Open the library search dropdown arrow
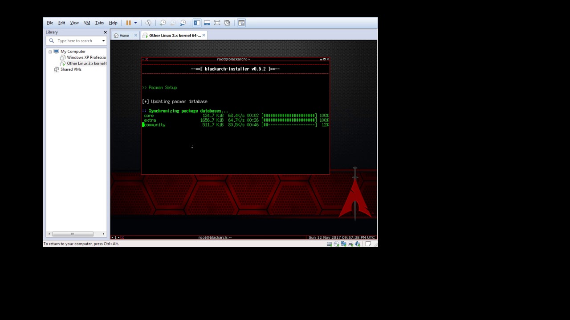The image size is (570, 320). click(103, 41)
